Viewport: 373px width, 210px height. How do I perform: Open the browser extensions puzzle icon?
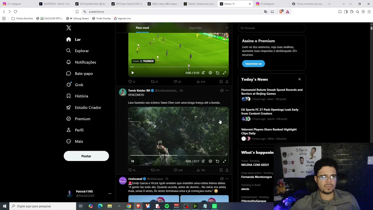[340, 12]
